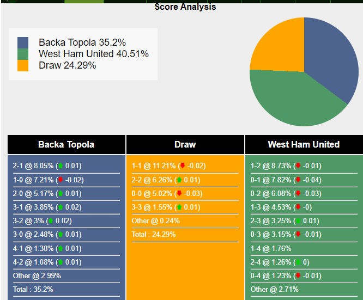This screenshot has width=363, height=300.
Task: Click the green up arrow in the 3-1 row
Action: coord(60,207)
